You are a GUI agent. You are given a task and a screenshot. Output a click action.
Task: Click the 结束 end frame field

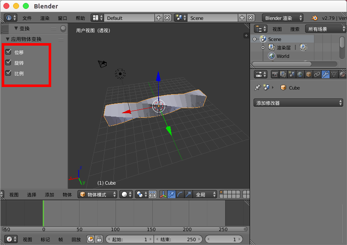click(x=178, y=239)
